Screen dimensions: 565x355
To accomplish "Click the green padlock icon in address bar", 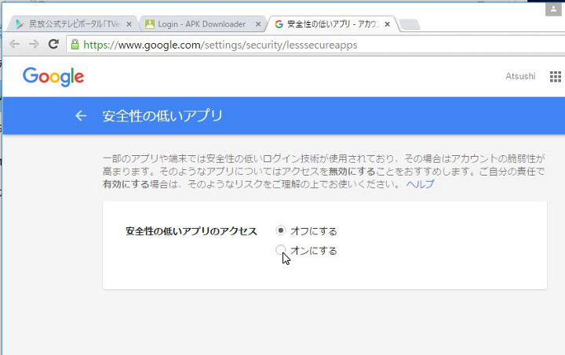I will tap(75, 45).
